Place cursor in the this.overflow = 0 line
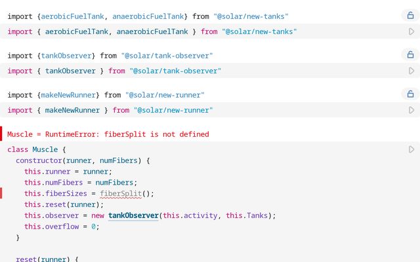Image resolution: width=420 pixels, height=262 pixels. point(62,227)
